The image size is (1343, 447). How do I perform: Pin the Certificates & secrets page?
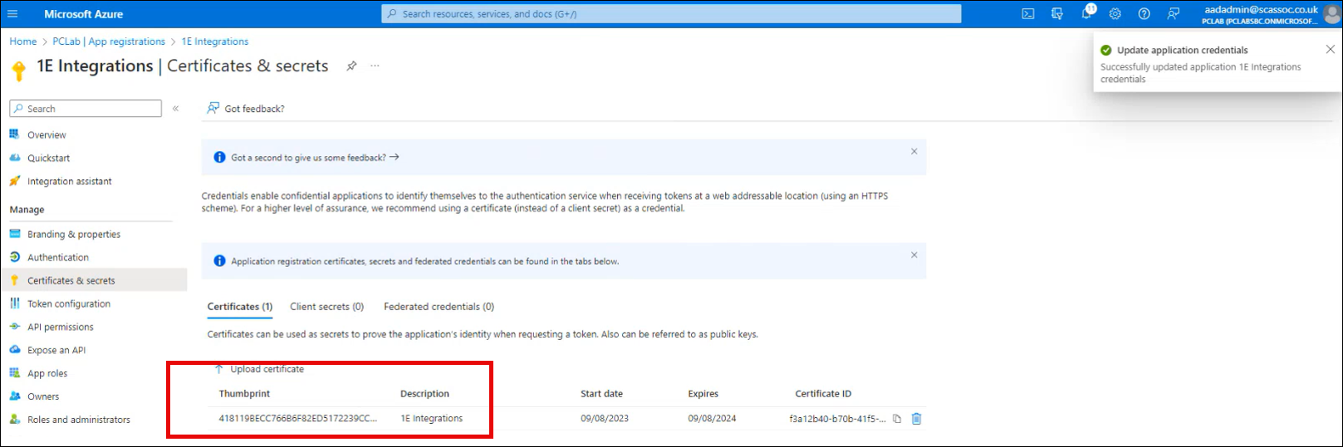[351, 66]
